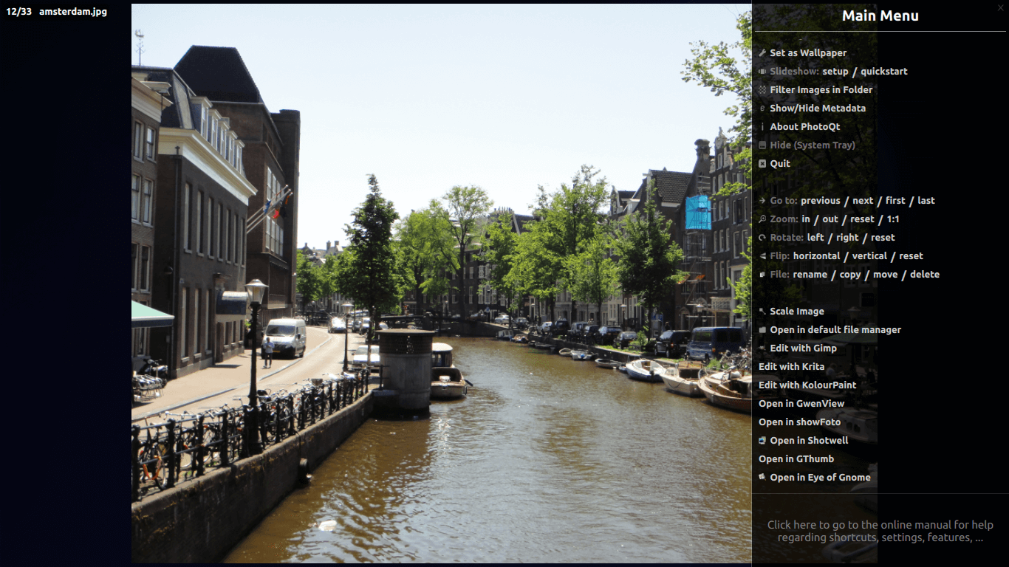
Task: Click the Quit icon in Main Menu
Action: pyautogui.click(x=762, y=164)
